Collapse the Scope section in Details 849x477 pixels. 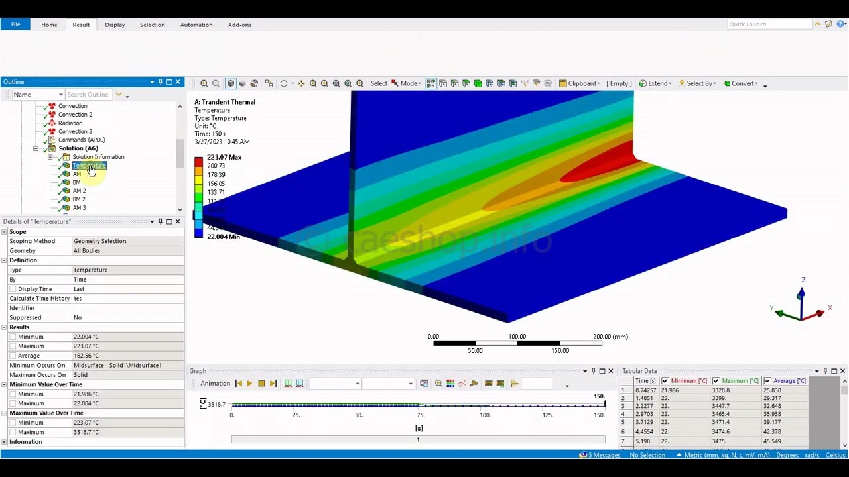[x=4, y=232]
